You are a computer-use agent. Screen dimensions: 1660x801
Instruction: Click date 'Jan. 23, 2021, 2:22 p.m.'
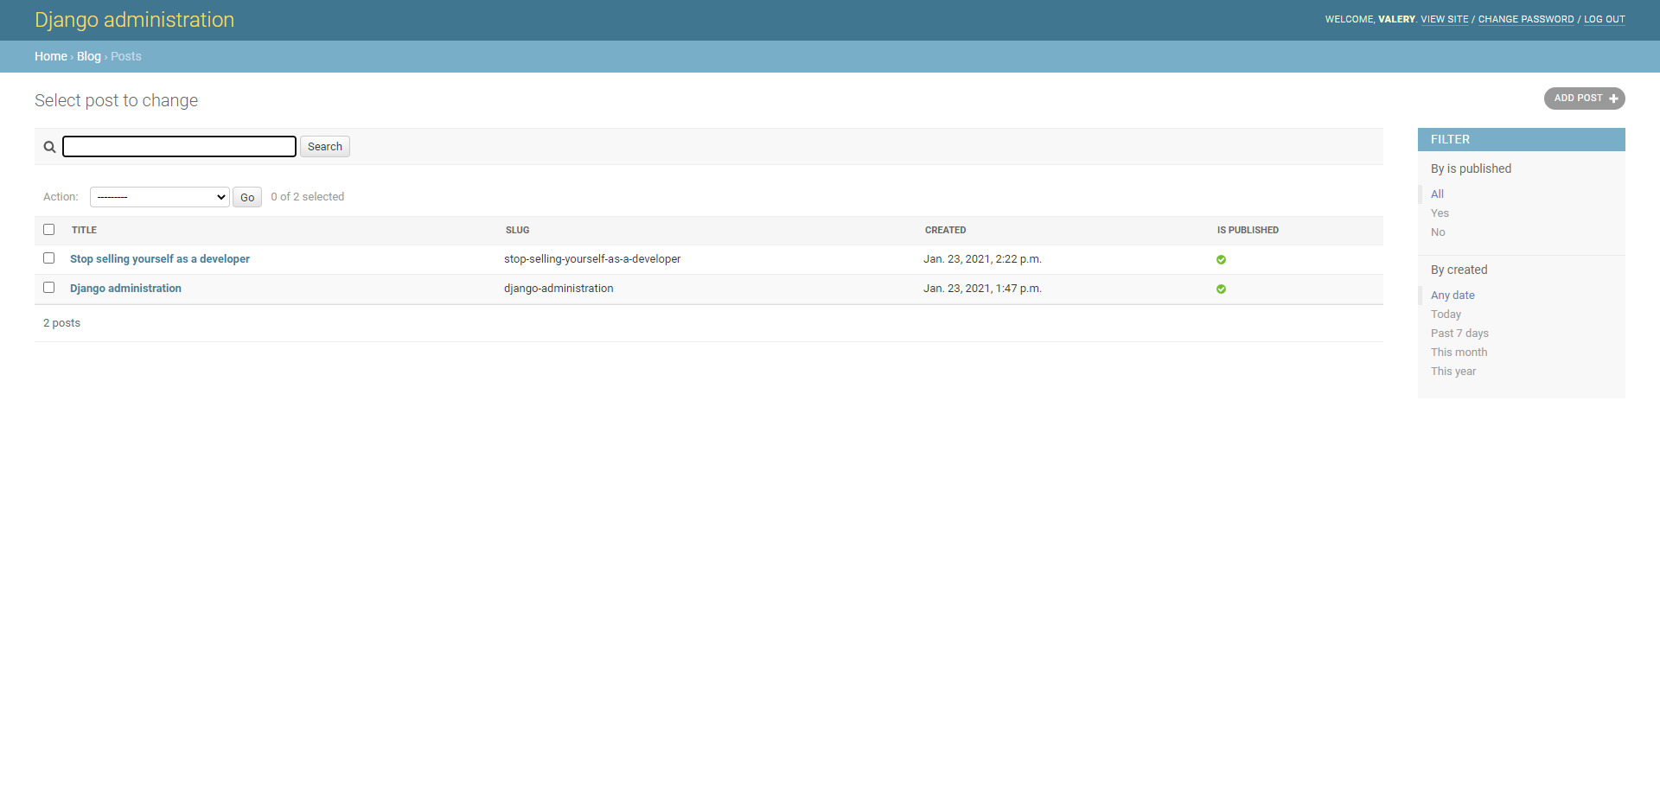[x=982, y=259]
